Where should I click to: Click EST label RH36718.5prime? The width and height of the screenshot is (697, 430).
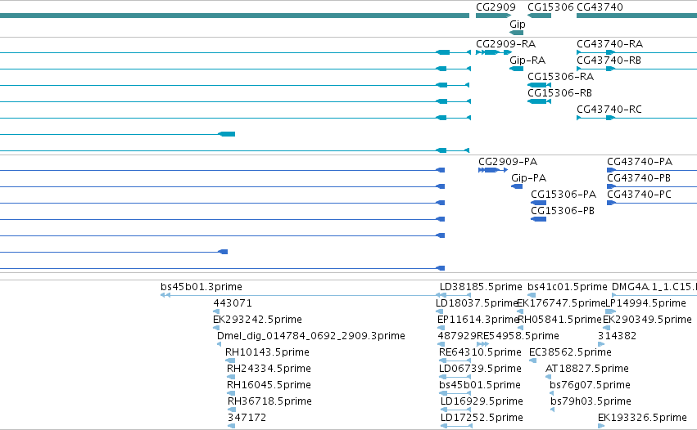269,402
